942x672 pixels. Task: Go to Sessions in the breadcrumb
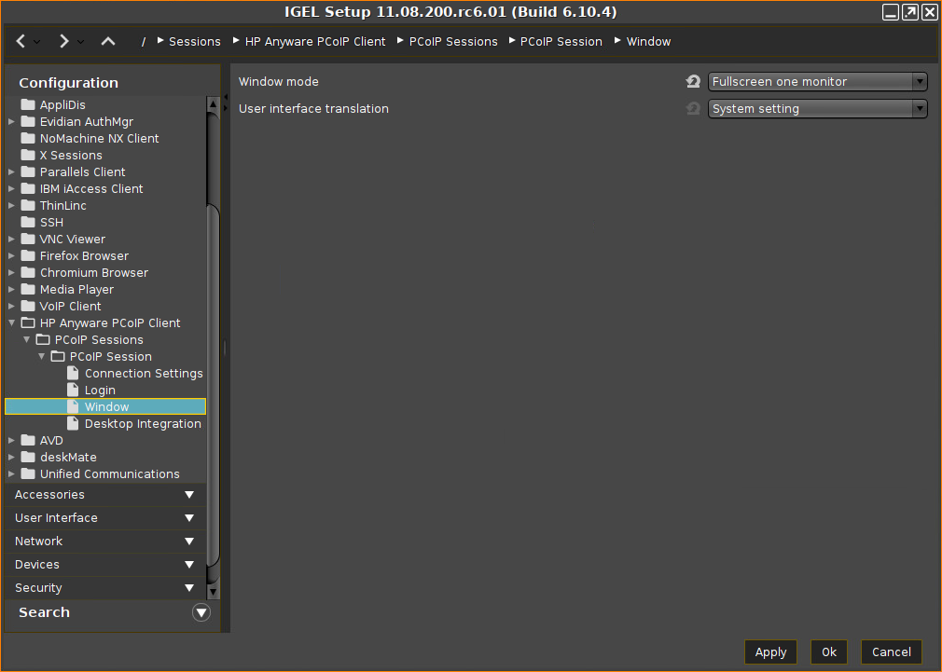click(194, 42)
